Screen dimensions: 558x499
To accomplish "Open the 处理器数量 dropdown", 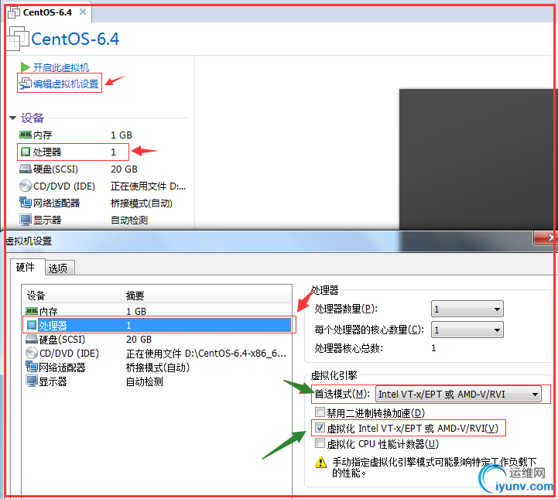I will pyautogui.click(x=467, y=309).
